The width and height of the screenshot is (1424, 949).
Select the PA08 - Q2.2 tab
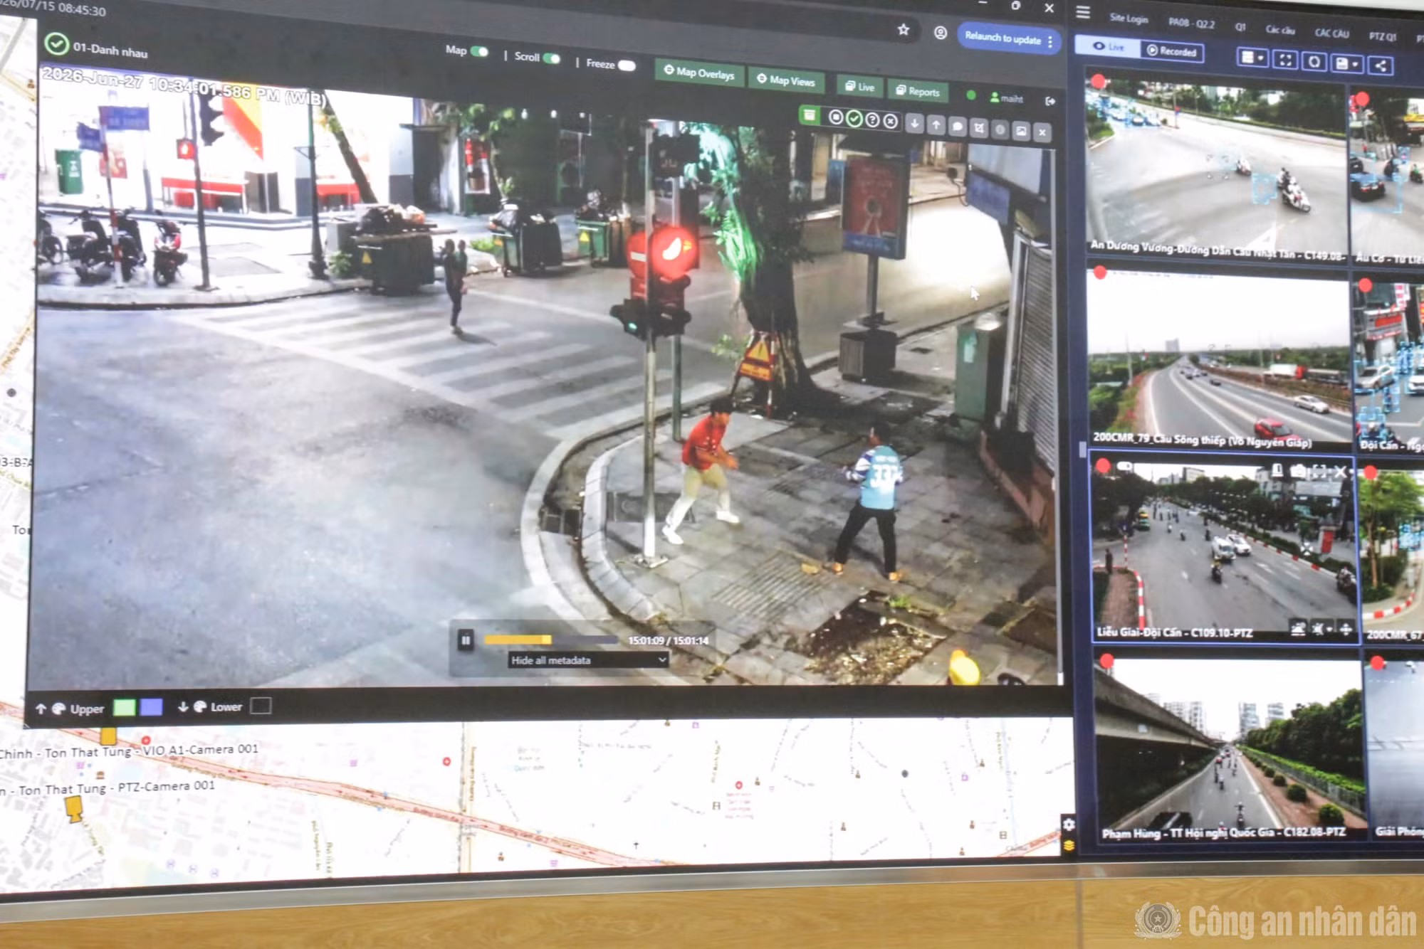1191,23
